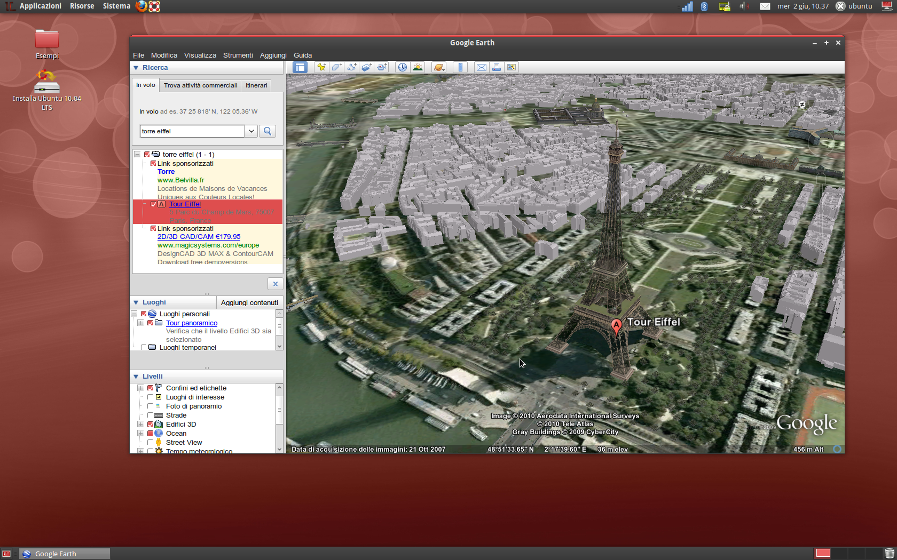Collapse Luoghi personali tree node

click(x=134, y=314)
